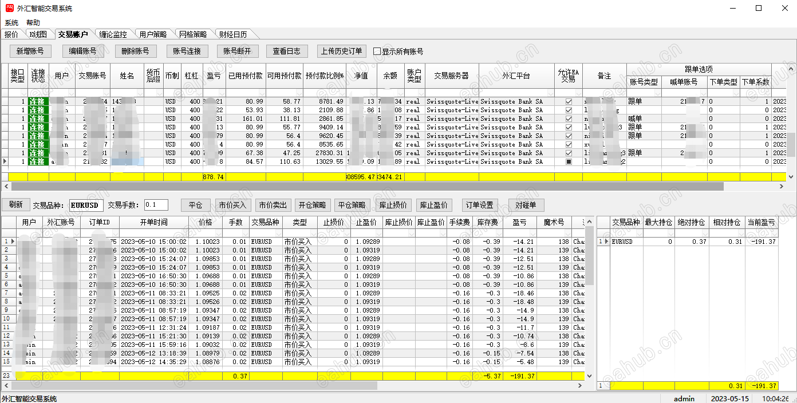797x403 pixels.
Task: Click the 账号连接 button
Action: coord(187,51)
